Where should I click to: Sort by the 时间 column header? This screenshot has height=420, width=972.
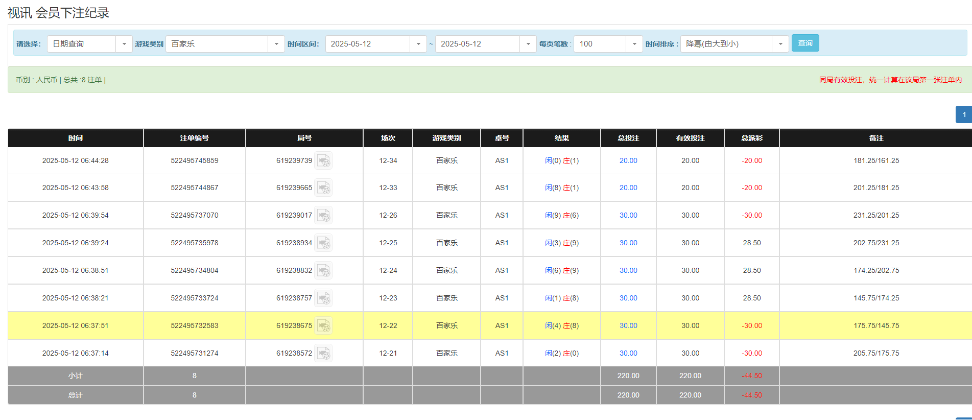pyautogui.click(x=76, y=138)
